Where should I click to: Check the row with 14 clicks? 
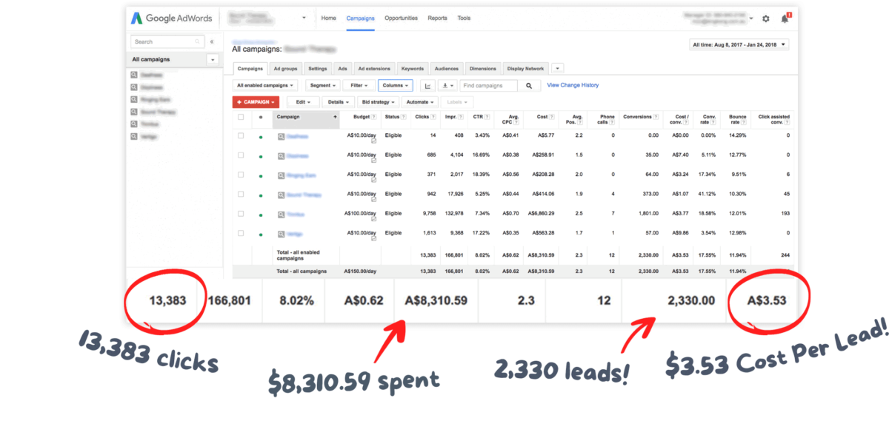(241, 136)
